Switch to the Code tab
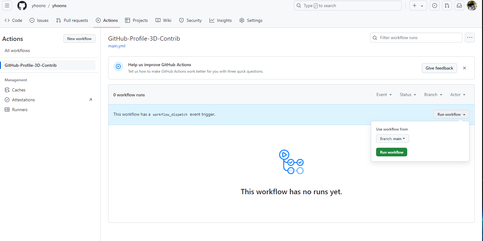 (13, 20)
